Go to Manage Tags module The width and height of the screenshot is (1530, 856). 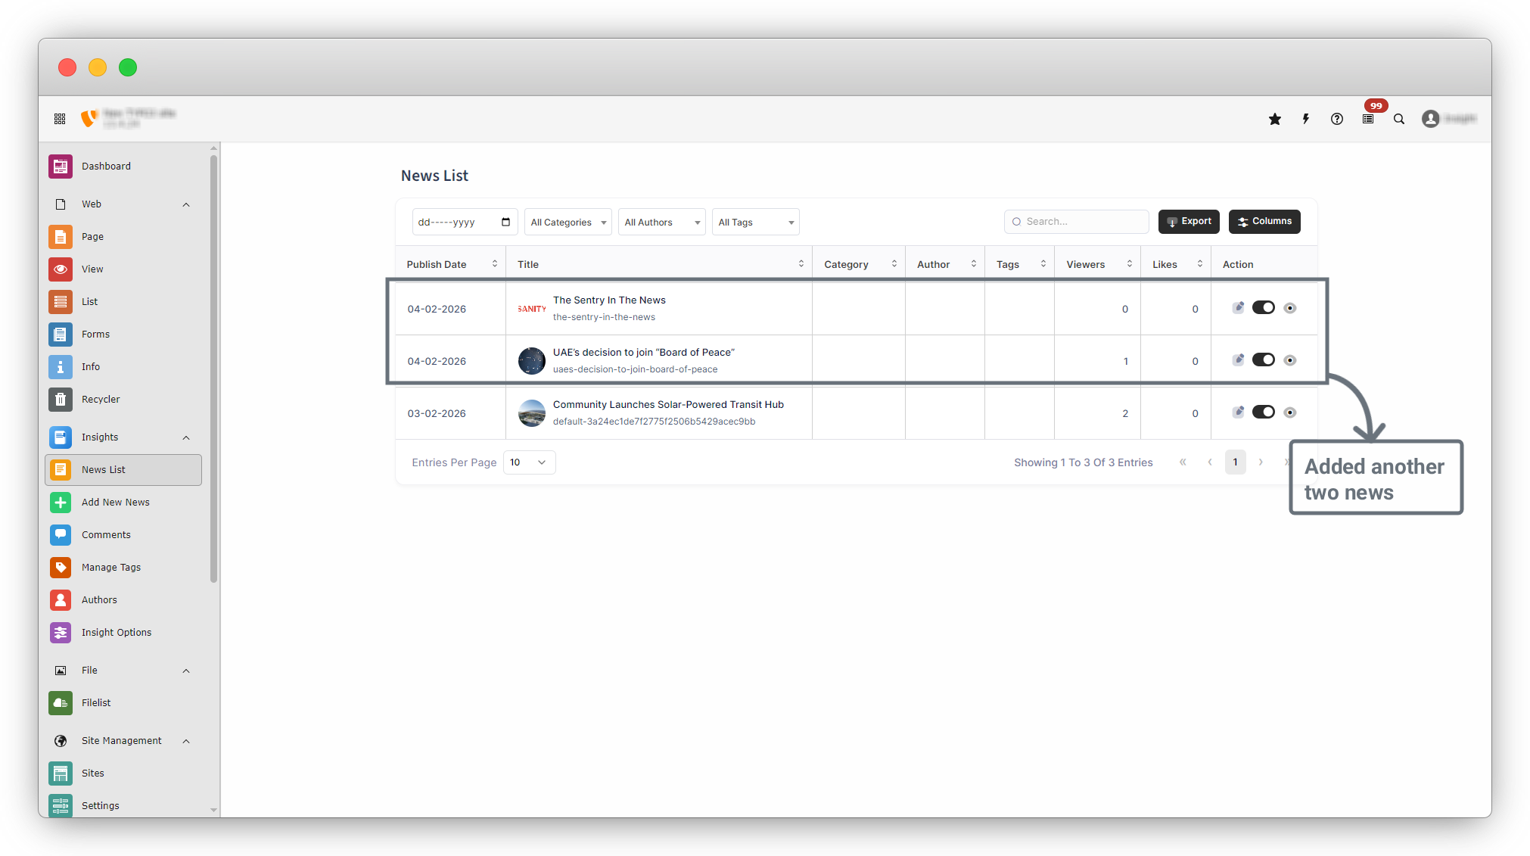click(111, 567)
